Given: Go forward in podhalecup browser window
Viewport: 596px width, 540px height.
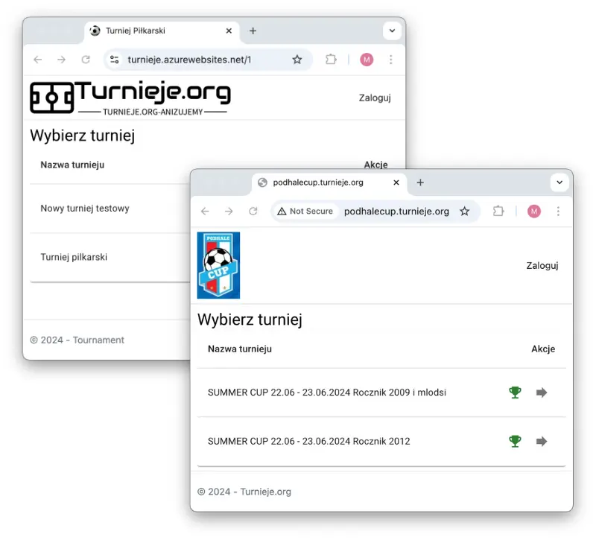Looking at the screenshot, I should coord(229,212).
